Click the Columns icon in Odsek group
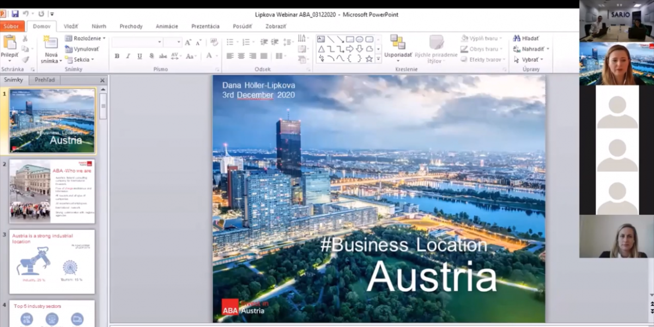This screenshot has height=327, width=654. point(280,56)
